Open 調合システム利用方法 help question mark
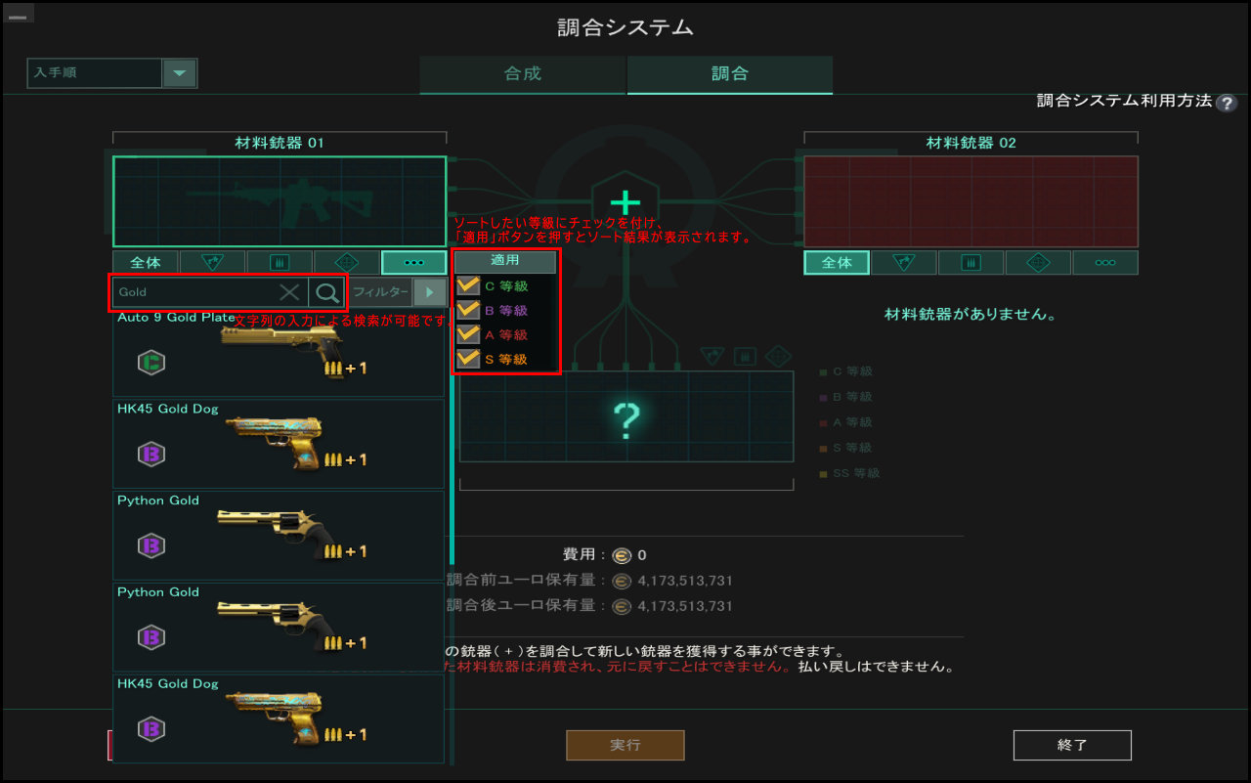This screenshot has width=1251, height=783. (x=1227, y=103)
